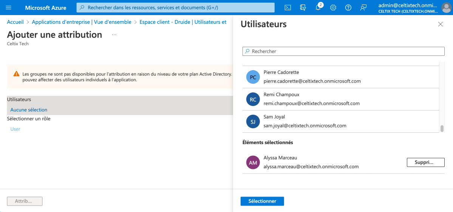
Task: Open portal settings gear
Action: pos(333,8)
